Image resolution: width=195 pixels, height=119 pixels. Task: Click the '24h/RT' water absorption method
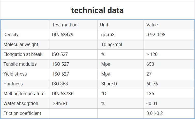pos(61,103)
